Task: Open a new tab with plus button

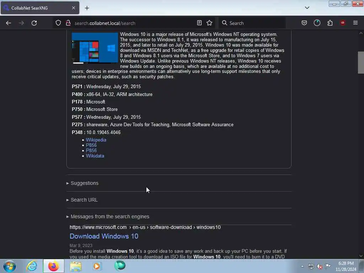Action: (x=87, y=8)
